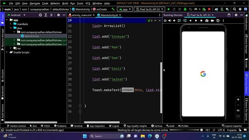Zoom in the emulator with plus button

(238, 100)
